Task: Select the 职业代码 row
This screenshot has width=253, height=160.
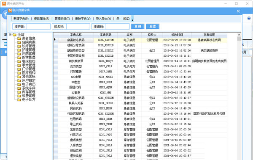Action: click(x=143, y=124)
